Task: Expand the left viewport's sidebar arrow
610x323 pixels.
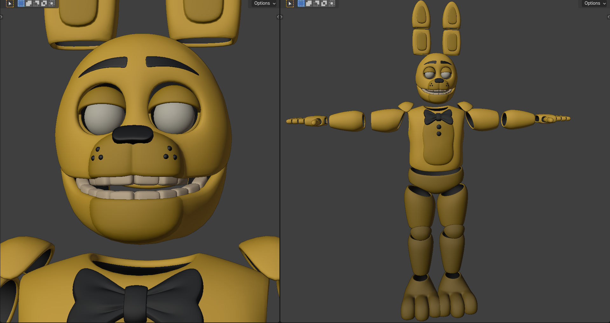Action: 278,17
